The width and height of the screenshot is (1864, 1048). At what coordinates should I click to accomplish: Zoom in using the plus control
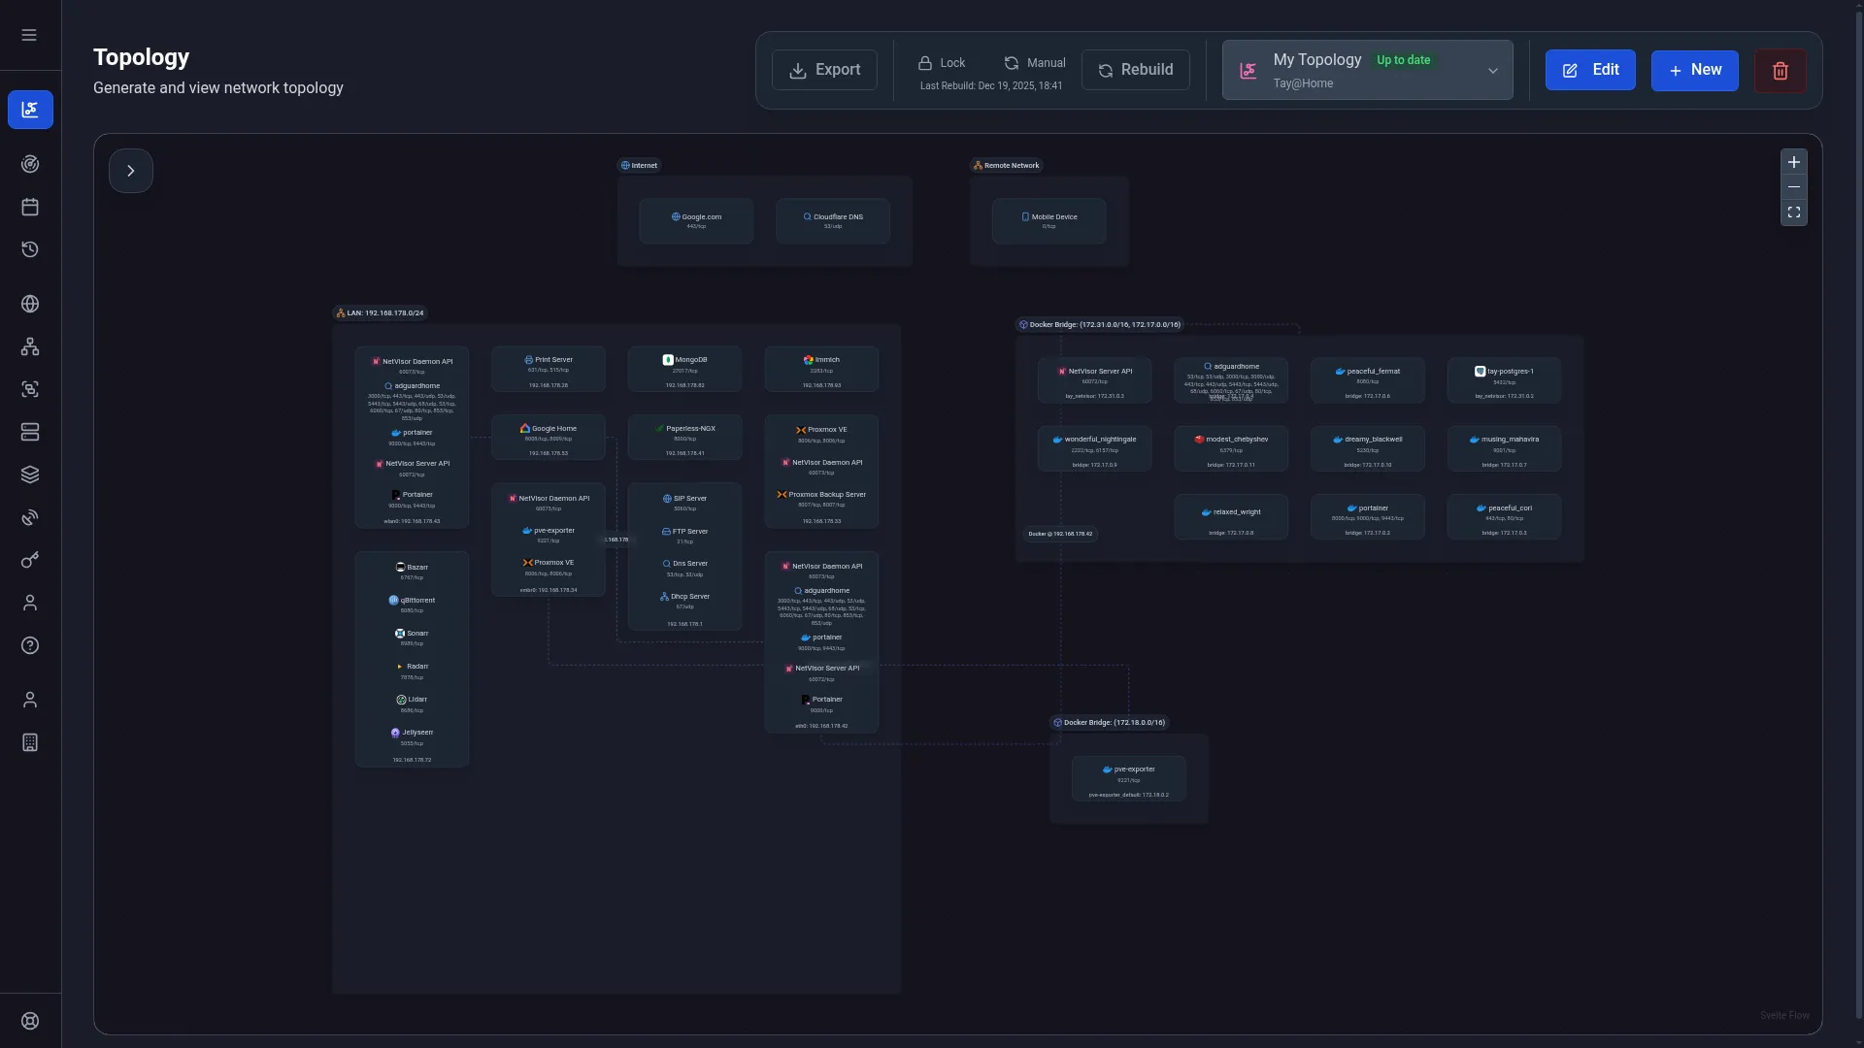pos(1794,162)
